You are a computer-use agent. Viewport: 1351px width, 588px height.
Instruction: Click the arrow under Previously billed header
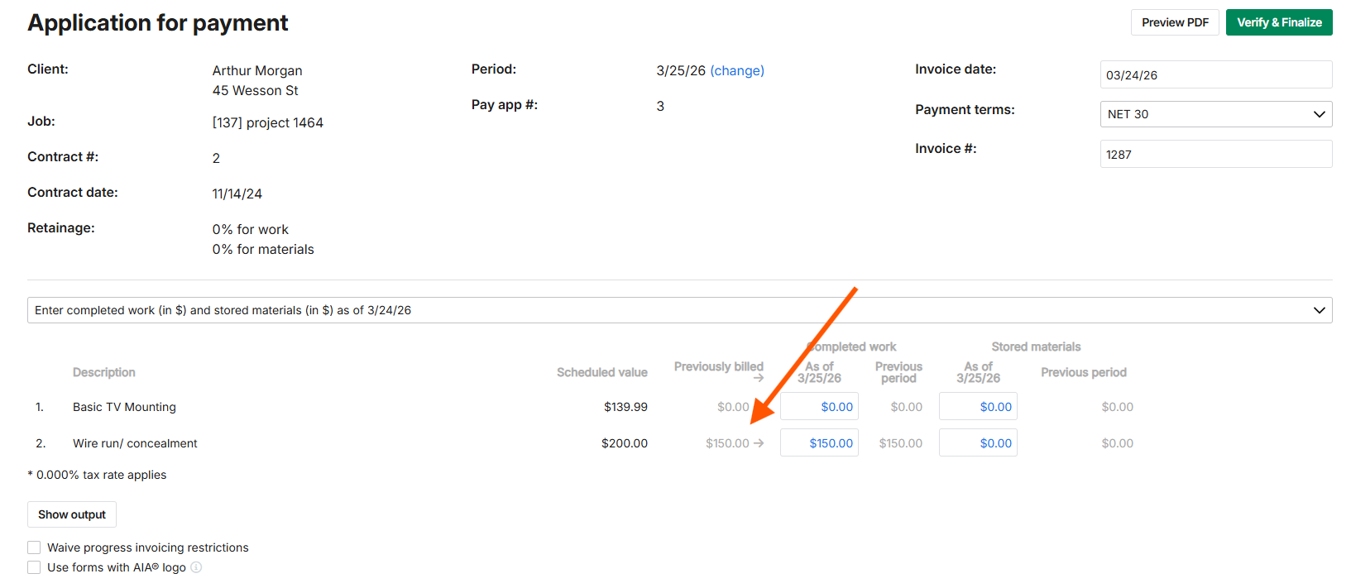pyautogui.click(x=758, y=379)
